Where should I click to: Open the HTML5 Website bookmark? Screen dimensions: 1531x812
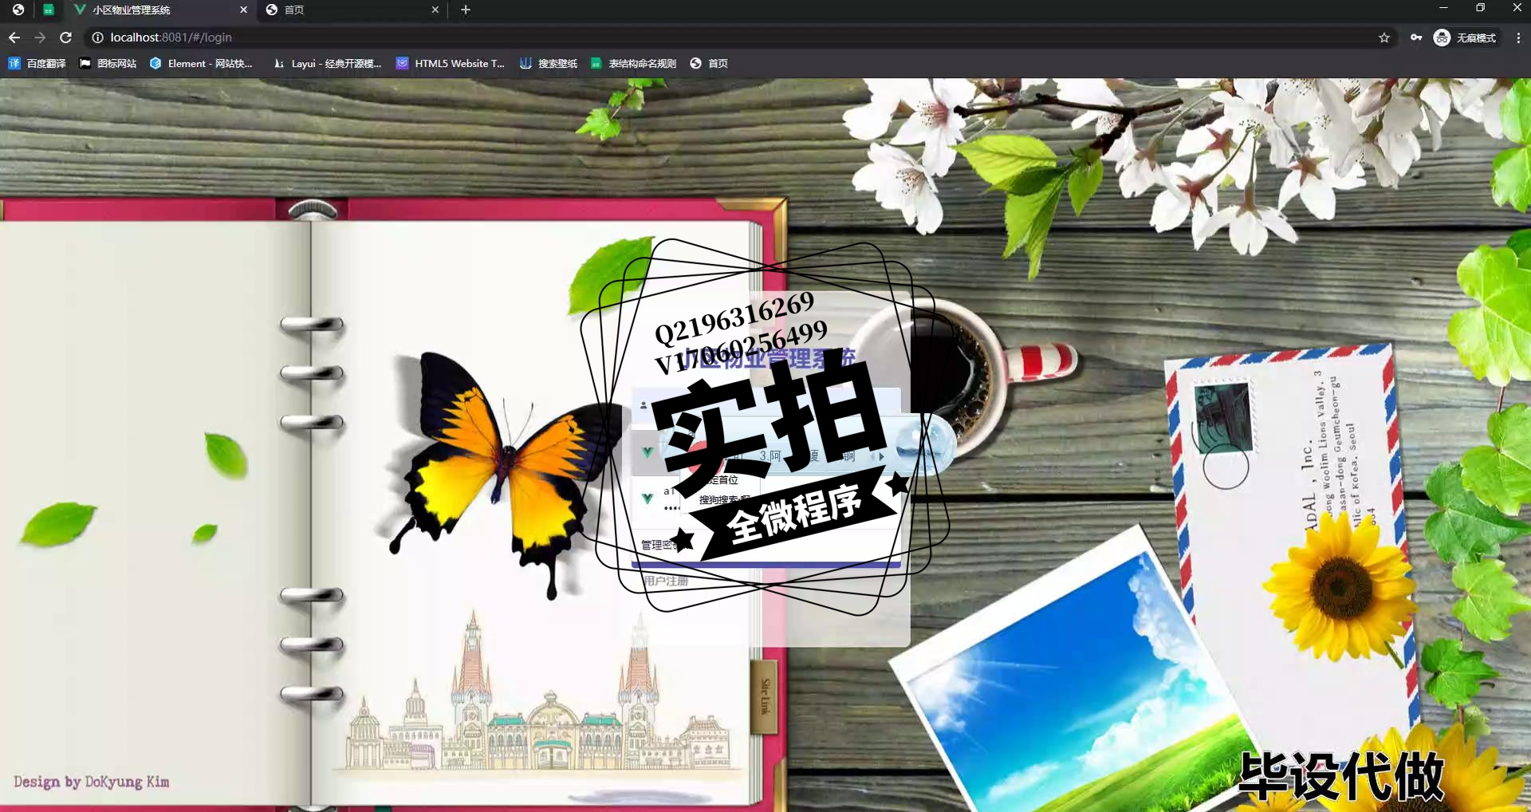tap(451, 63)
